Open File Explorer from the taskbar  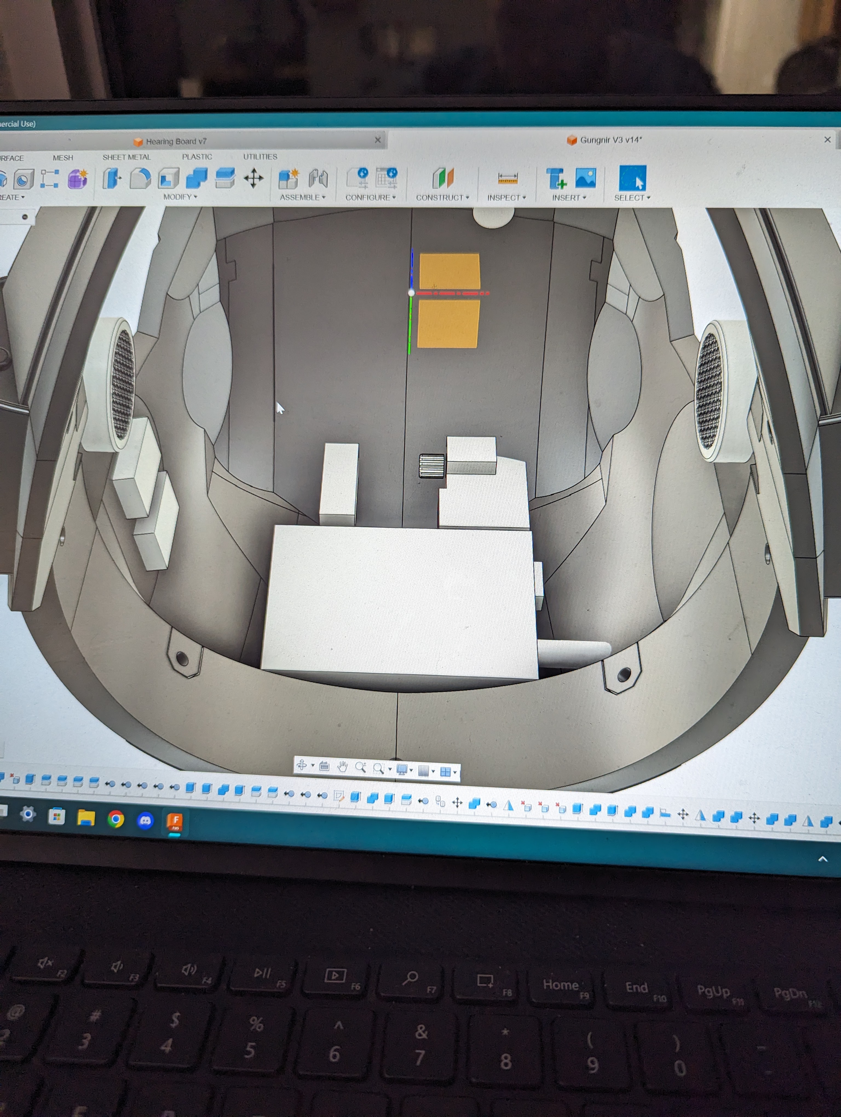pyautogui.click(x=86, y=817)
